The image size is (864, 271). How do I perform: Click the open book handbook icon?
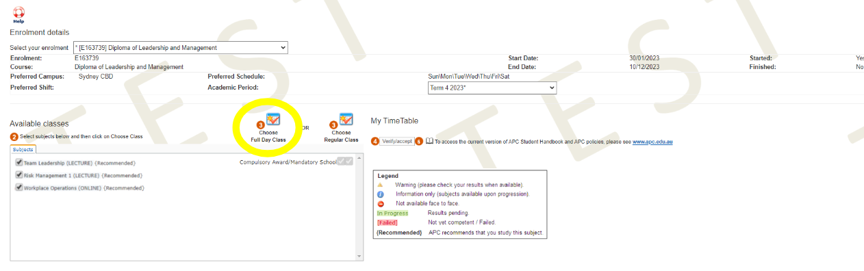[x=429, y=142]
